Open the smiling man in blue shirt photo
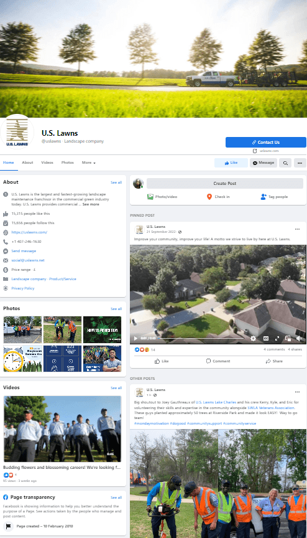This screenshot has width=307, height=538. (x=102, y=359)
